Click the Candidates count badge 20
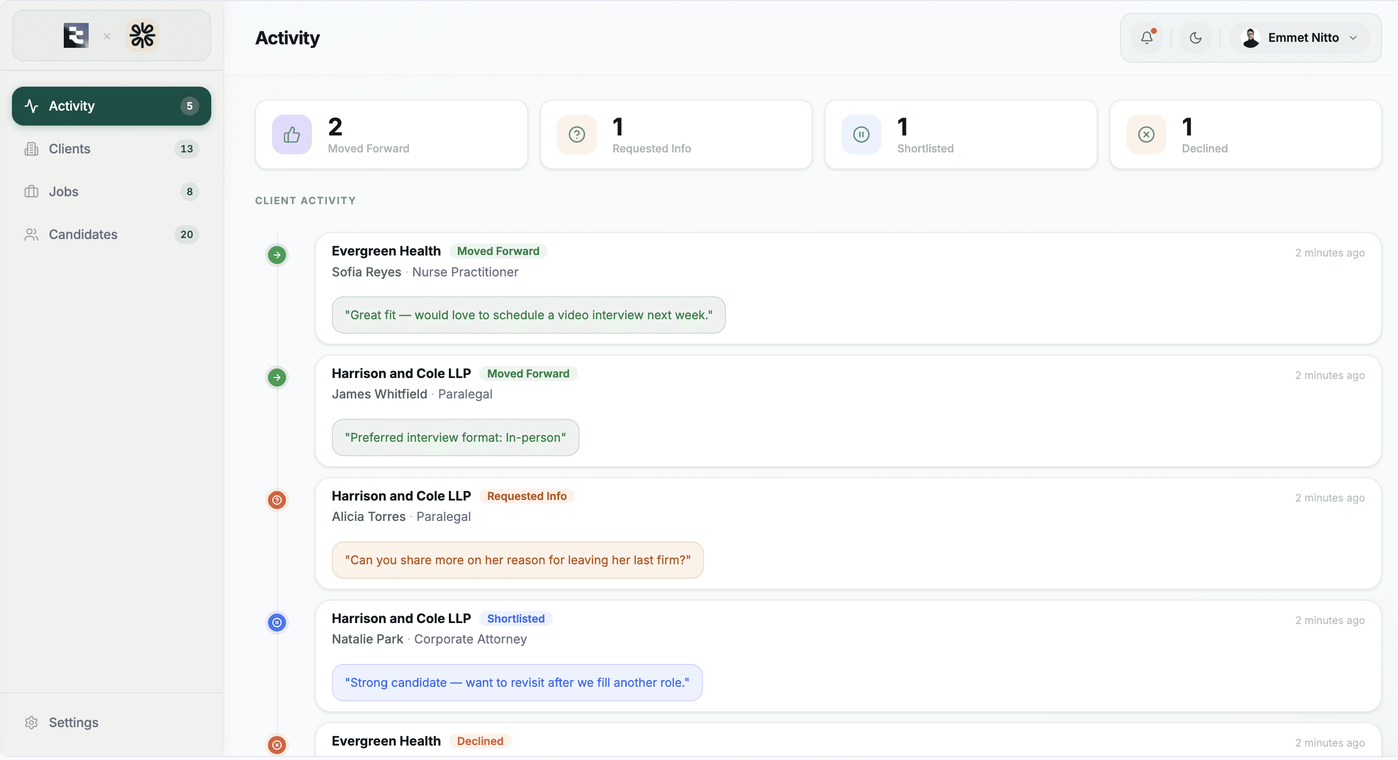The height and width of the screenshot is (760, 1398). [187, 235]
